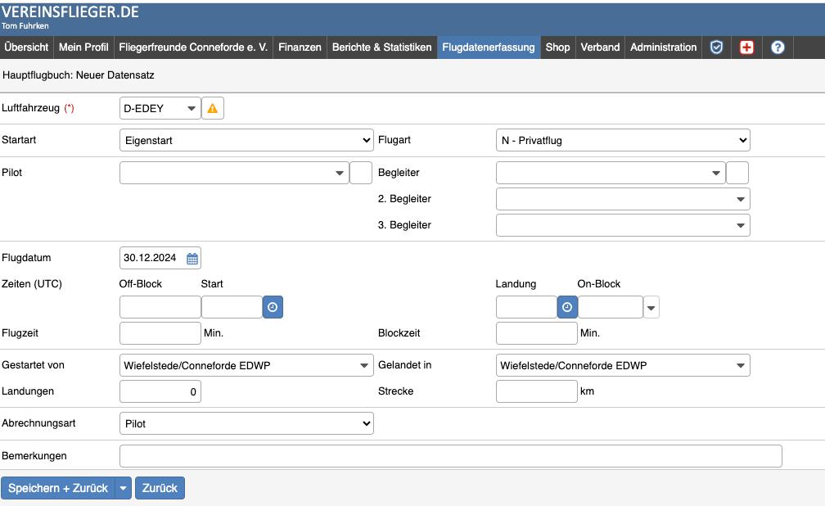825x506 pixels.
Task: Click the warning triangle next to D-EDEY
Action: pyautogui.click(x=213, y=108)
